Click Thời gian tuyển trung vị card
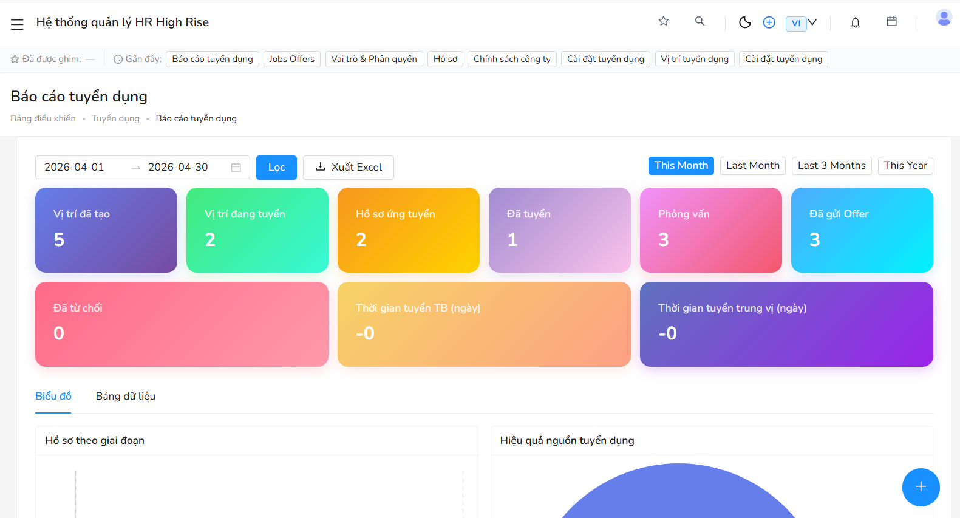Image resolution: width=960 pixels, height=518 pixels. click(786, 324)
